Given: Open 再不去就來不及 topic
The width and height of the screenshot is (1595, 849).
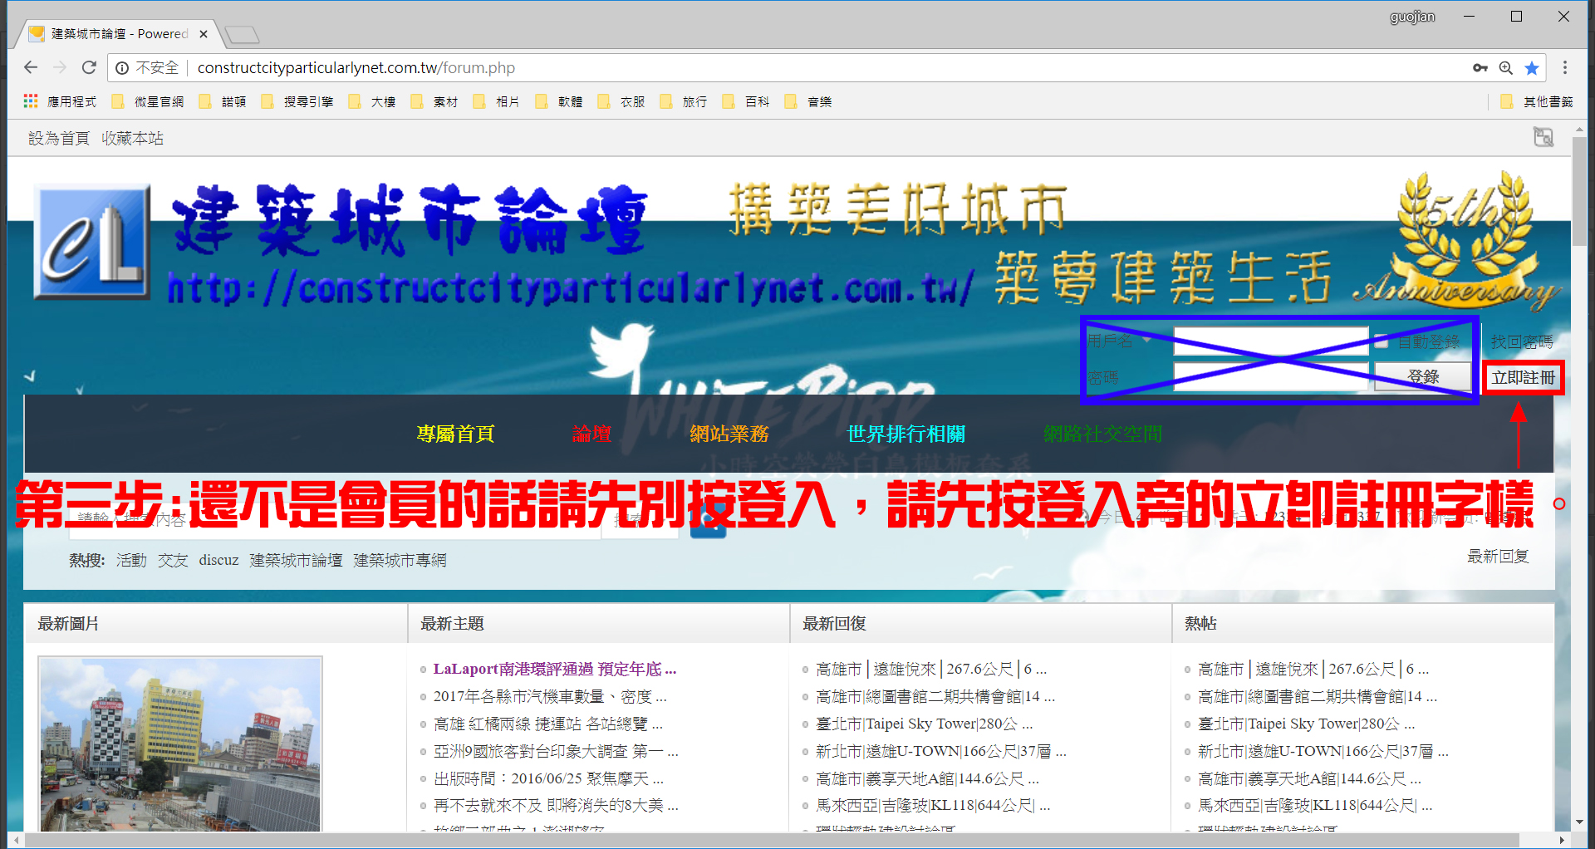Looking at the screenshot, I should click(x=556, y=805).
